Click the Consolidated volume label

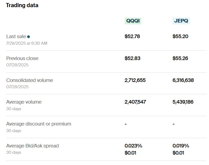30,80
